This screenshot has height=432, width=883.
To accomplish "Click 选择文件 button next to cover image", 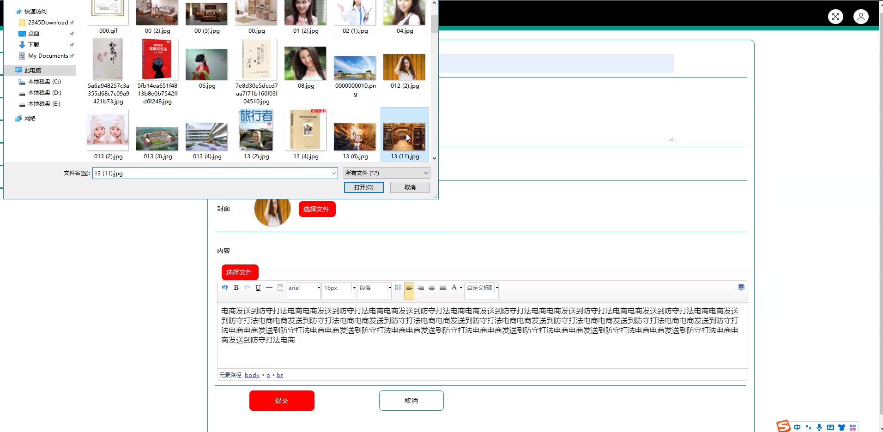I will 317,209.
